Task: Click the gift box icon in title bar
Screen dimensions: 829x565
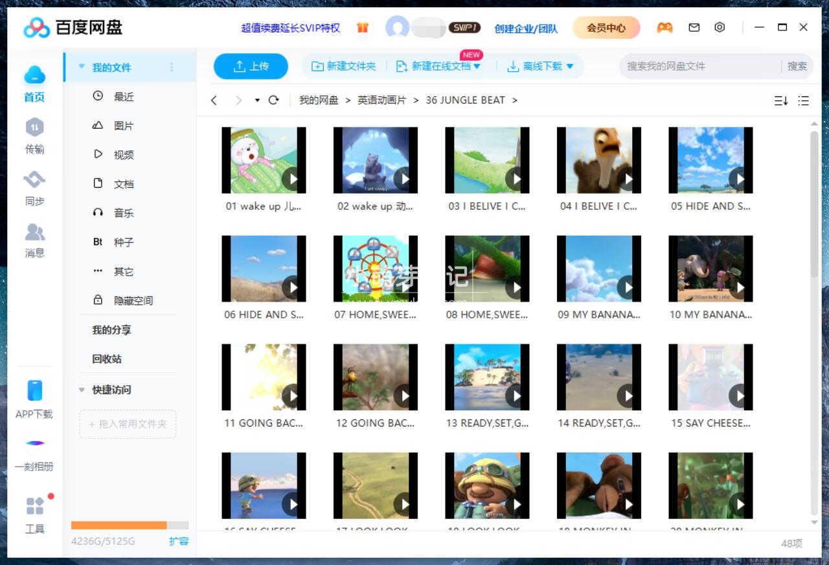Action: pyautogui.click(x=363, y=28)
